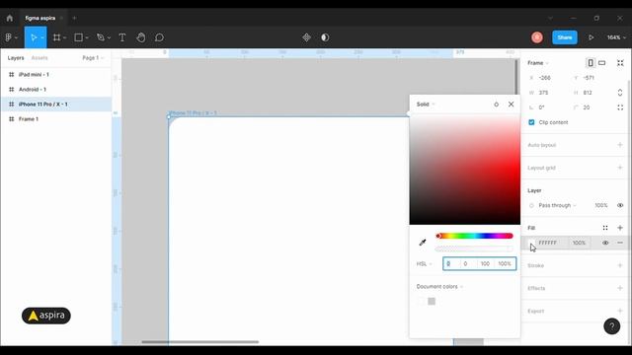Add a new fill with plus icon
The width and height of the screenshot is (632, 355).
coord(620,228)
